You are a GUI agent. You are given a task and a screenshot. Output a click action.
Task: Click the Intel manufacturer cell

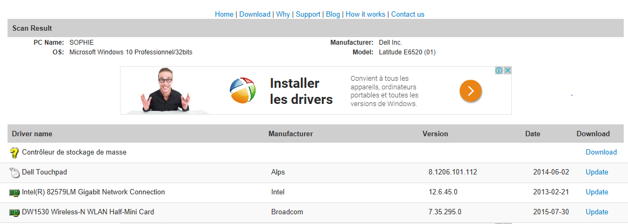[278, 192]
